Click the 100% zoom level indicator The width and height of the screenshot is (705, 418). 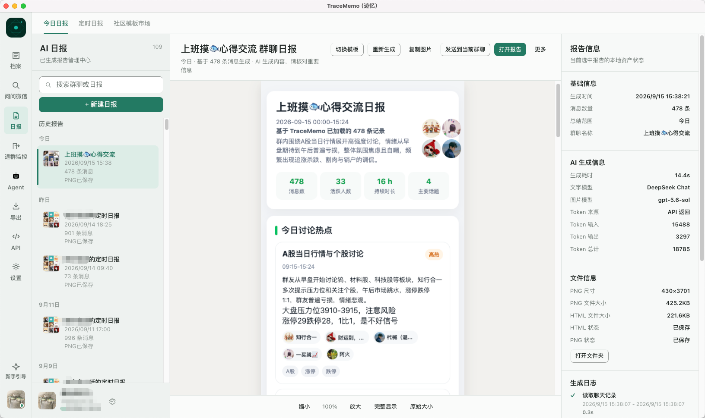coord(330,407)
